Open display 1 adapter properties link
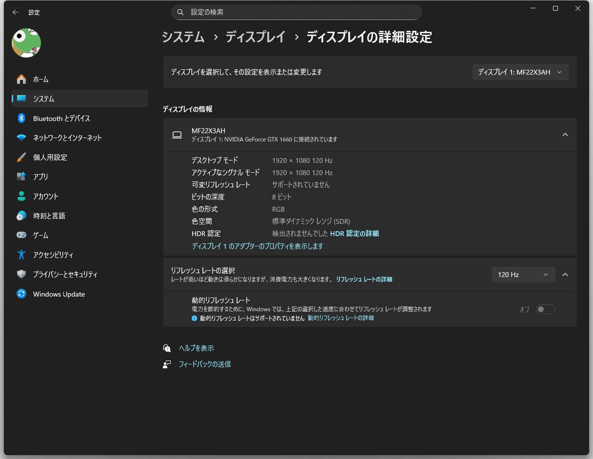The image size is (593, 459). (257, 246)
